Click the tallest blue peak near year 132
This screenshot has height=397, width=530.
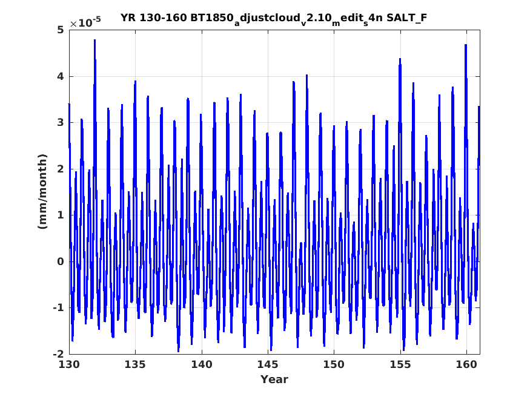pyautogui.click(x=95, y=41)
